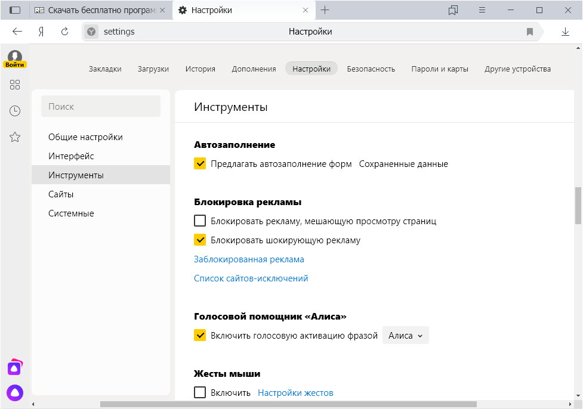
Task: Maximize the browser window
Action: [539, 10]
